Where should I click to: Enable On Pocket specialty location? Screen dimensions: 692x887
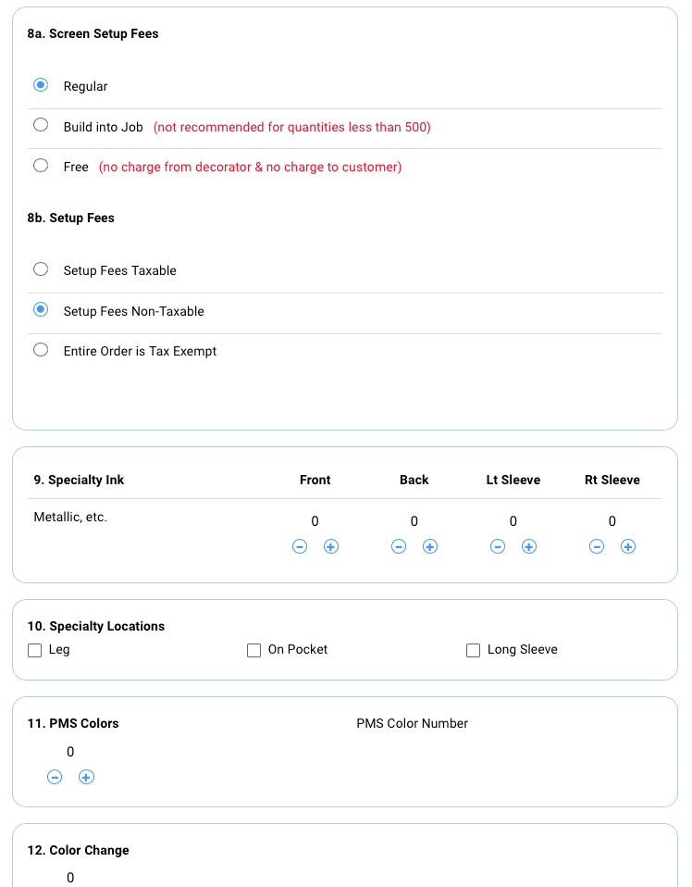point(254,650)
